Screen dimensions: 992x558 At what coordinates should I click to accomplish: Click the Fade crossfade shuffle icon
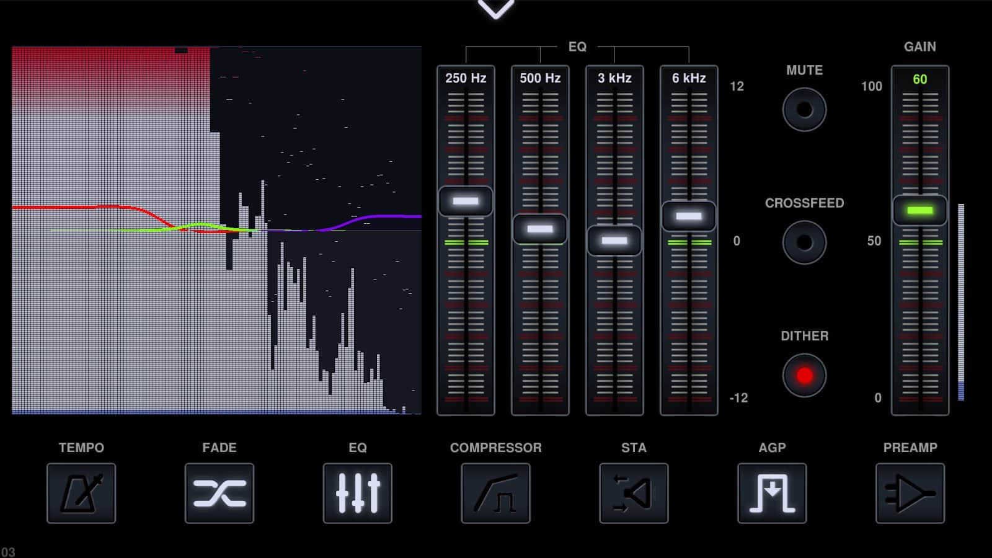click(x=219, y=493)
